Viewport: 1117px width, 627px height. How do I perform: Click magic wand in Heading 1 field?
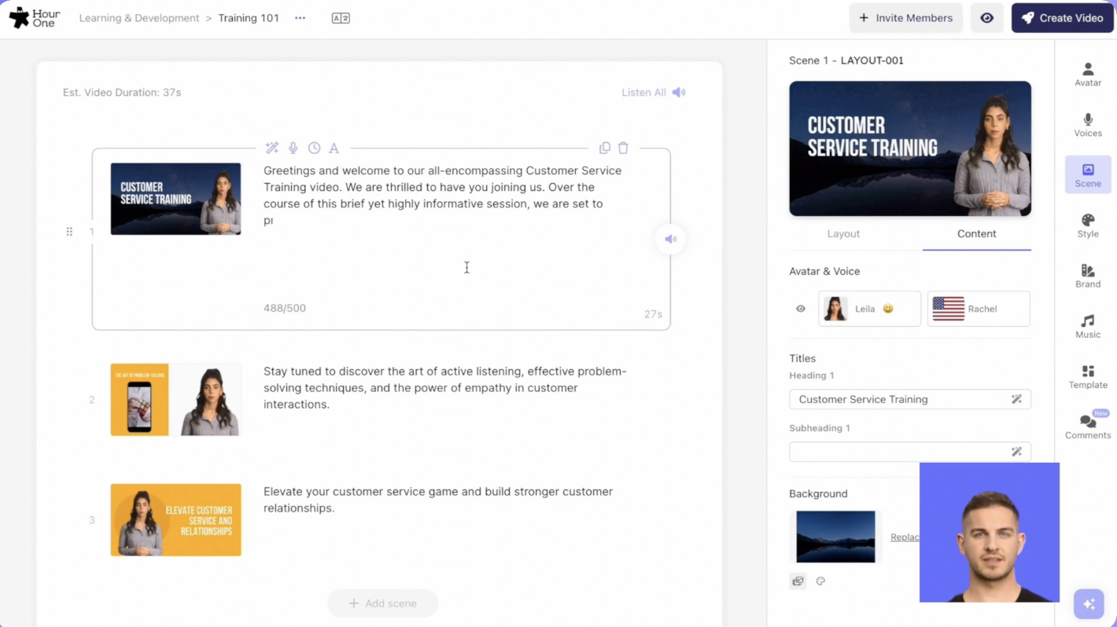[x=1016, y=399]
